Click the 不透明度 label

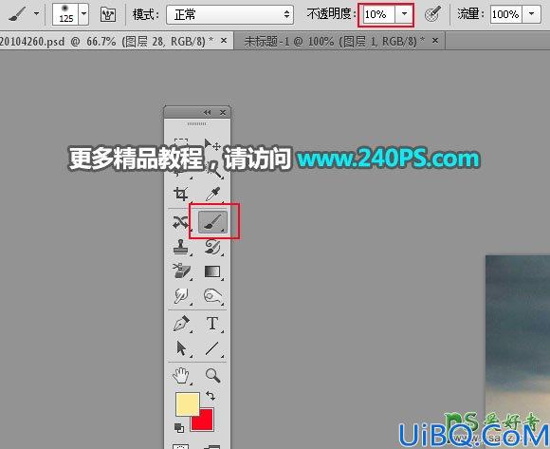tap(331, 14)
